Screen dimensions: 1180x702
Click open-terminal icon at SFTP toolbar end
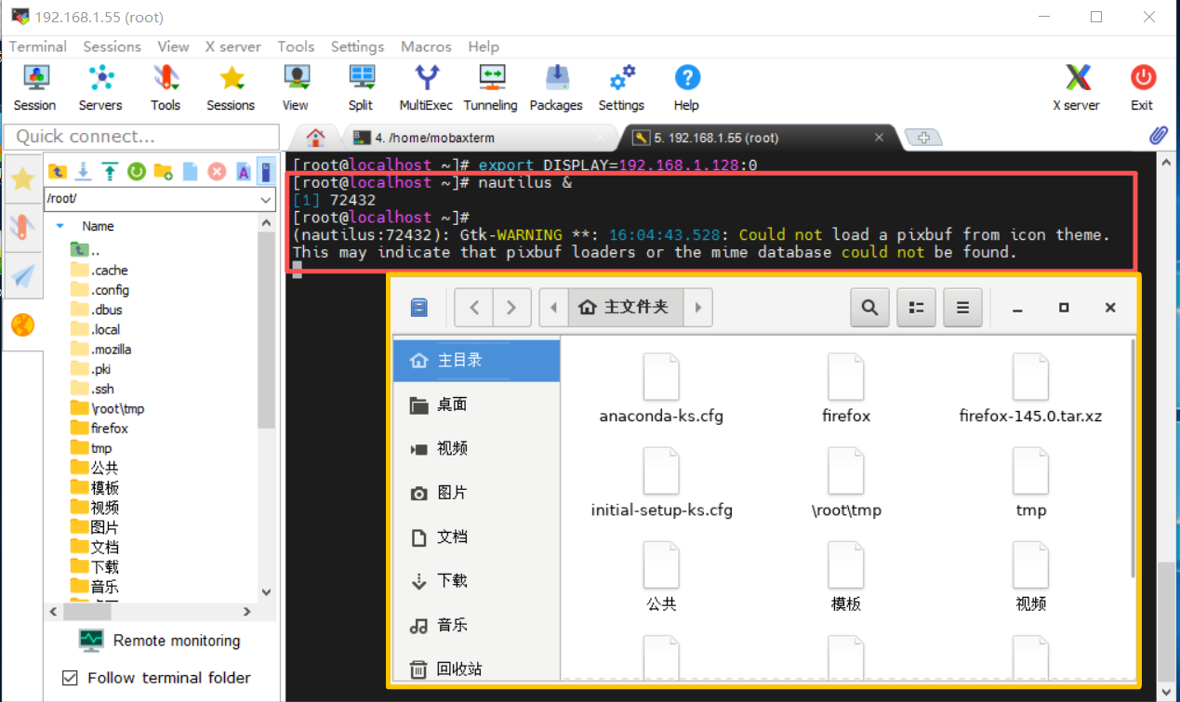[x=267, y=171]
